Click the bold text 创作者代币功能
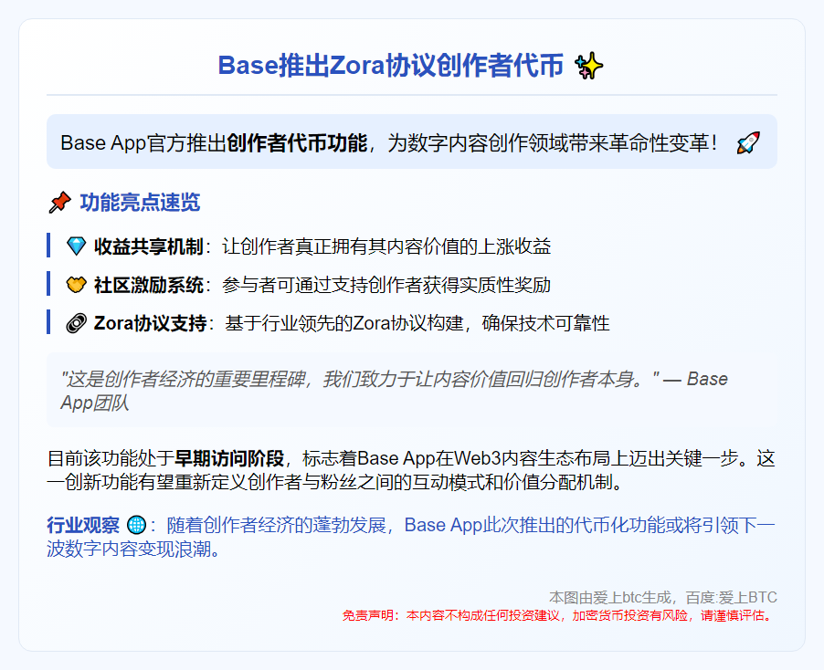This screenshot has height=670, width=824. click(x=297, y=143)
